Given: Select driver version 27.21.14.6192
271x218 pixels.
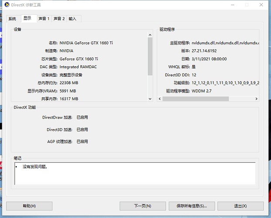Looking at the screenshot, I should click(x=204, y=51).
